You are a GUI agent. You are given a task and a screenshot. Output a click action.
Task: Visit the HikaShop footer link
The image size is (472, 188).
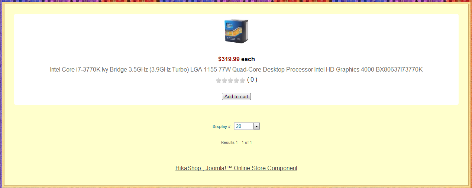236,168
